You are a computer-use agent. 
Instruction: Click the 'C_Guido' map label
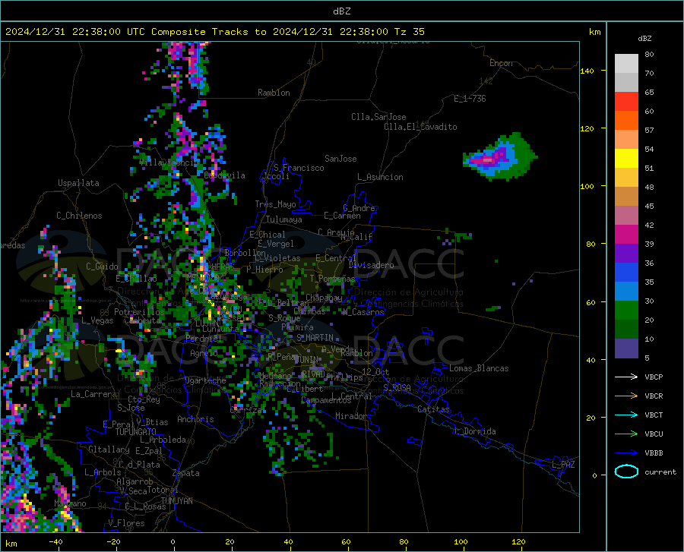tap(102, 267)
